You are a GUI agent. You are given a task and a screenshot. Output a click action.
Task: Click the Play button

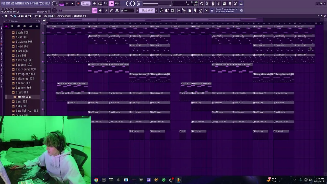(67, 4)
